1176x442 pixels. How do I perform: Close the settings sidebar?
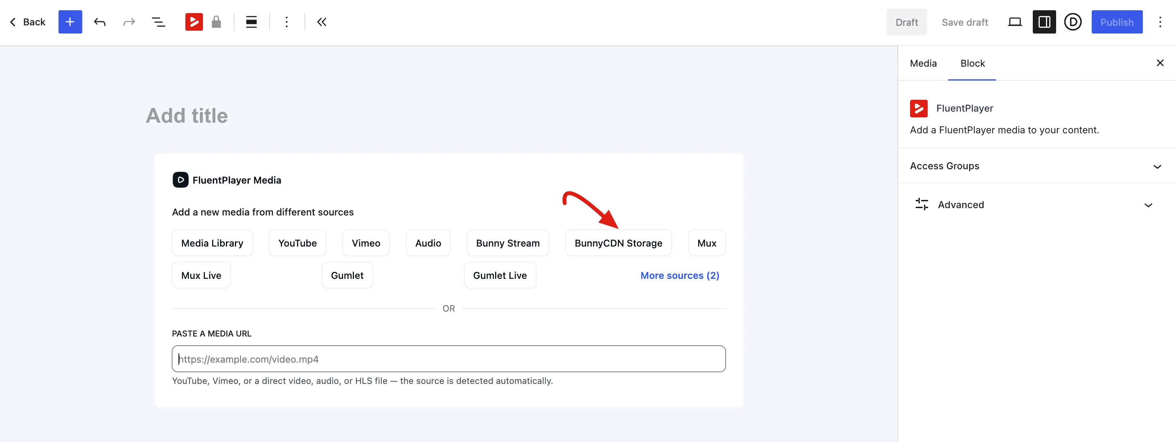1160,63
